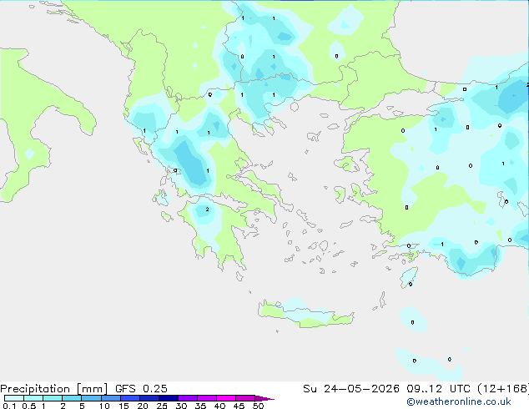Click the '0.1' legend scale label
Screen dimensions: 529x409
pos(9,406)
